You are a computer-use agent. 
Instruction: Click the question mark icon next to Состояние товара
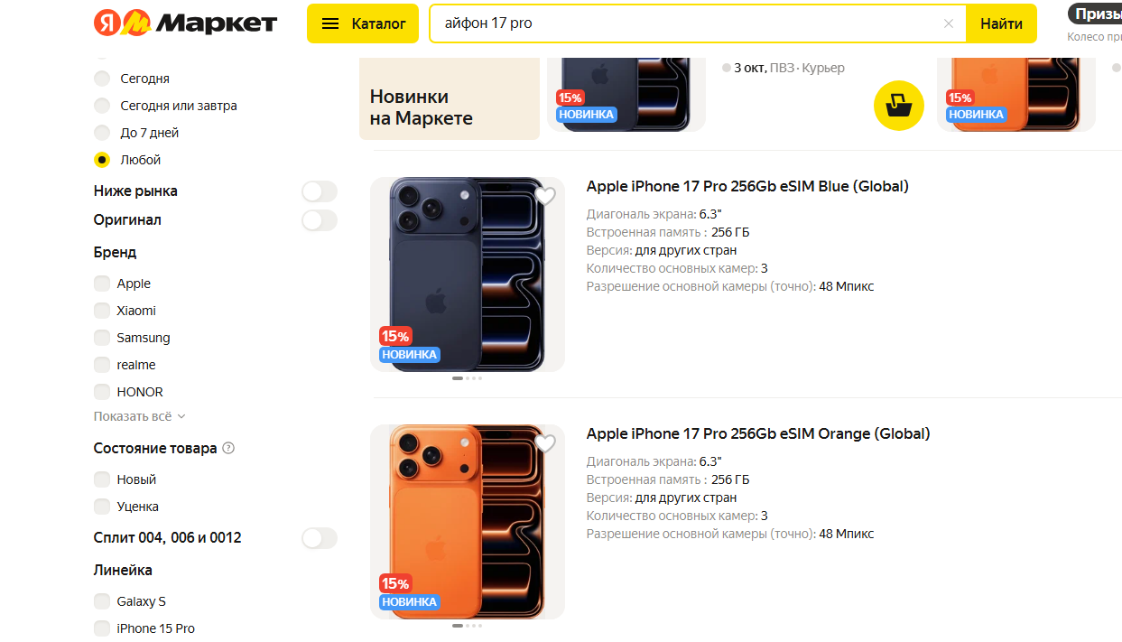pyautogui.click(x=228, y=448)
